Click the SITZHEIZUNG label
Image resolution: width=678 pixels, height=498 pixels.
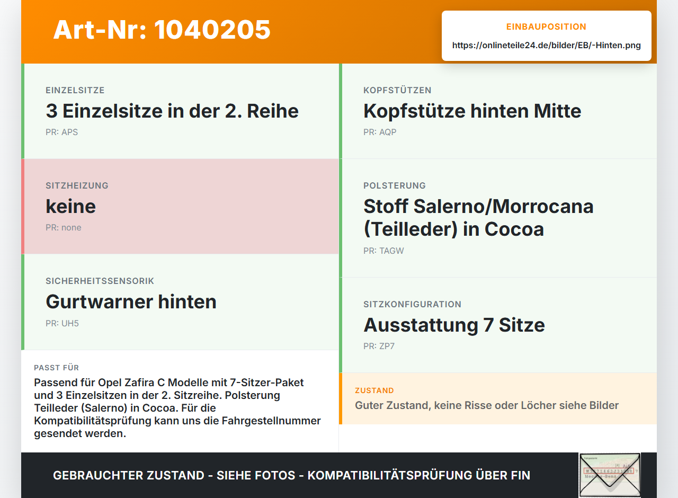77,185
